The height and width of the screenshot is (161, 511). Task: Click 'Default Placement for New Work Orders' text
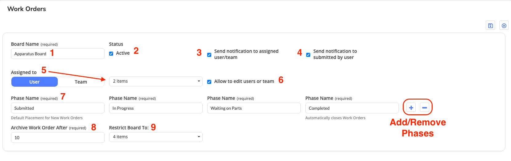pyautogui.click(x=47, y=118)
